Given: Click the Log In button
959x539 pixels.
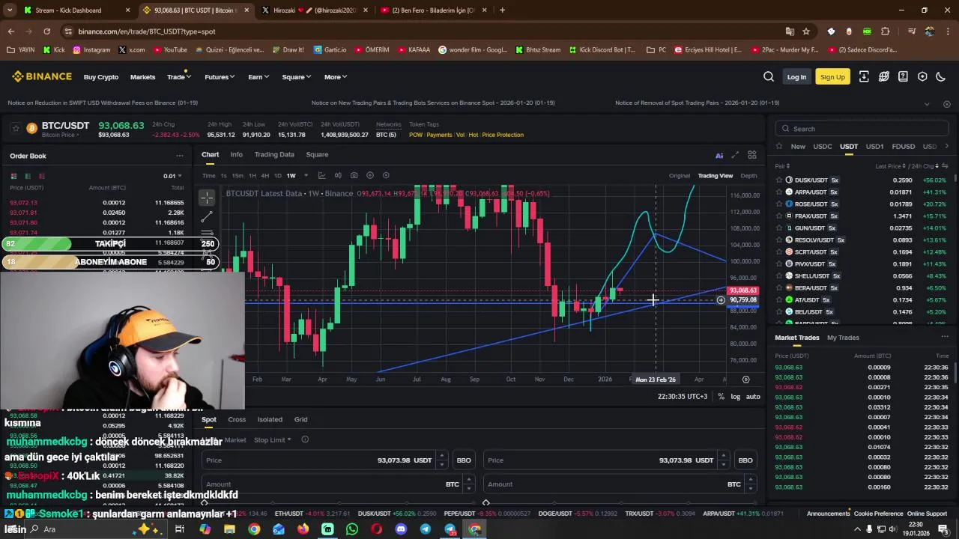Looking at the screenshot, I should [796, 76].
